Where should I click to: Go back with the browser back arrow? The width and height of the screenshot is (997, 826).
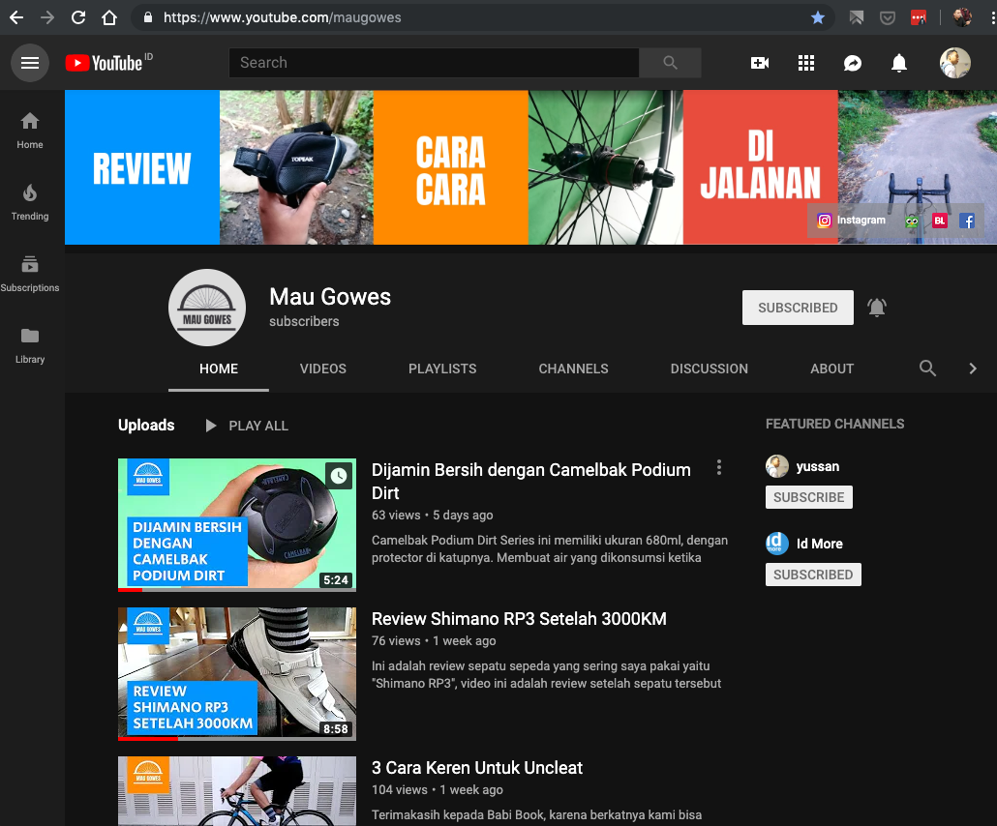[x=16, y=17]
